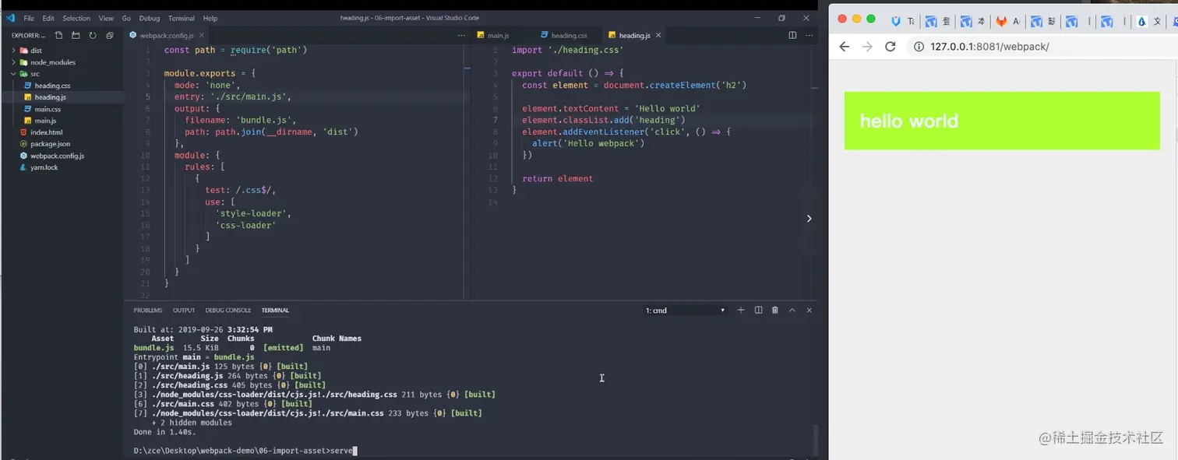1178x460 pixels.
Task: Select the webpack.config.js editor tab
Action: pos(166,35)
